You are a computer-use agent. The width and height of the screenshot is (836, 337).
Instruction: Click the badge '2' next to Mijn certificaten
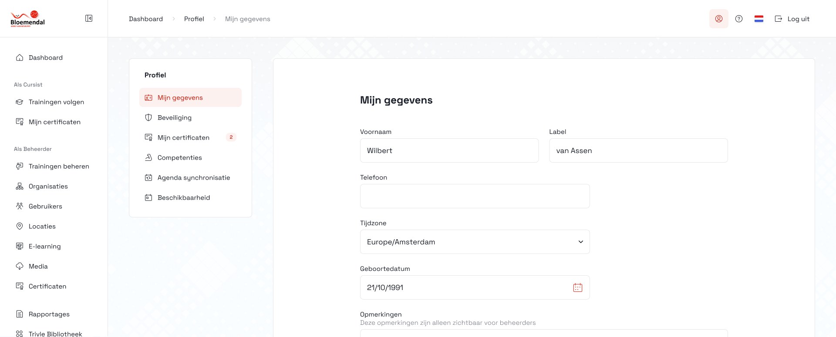tap(231, 137)
